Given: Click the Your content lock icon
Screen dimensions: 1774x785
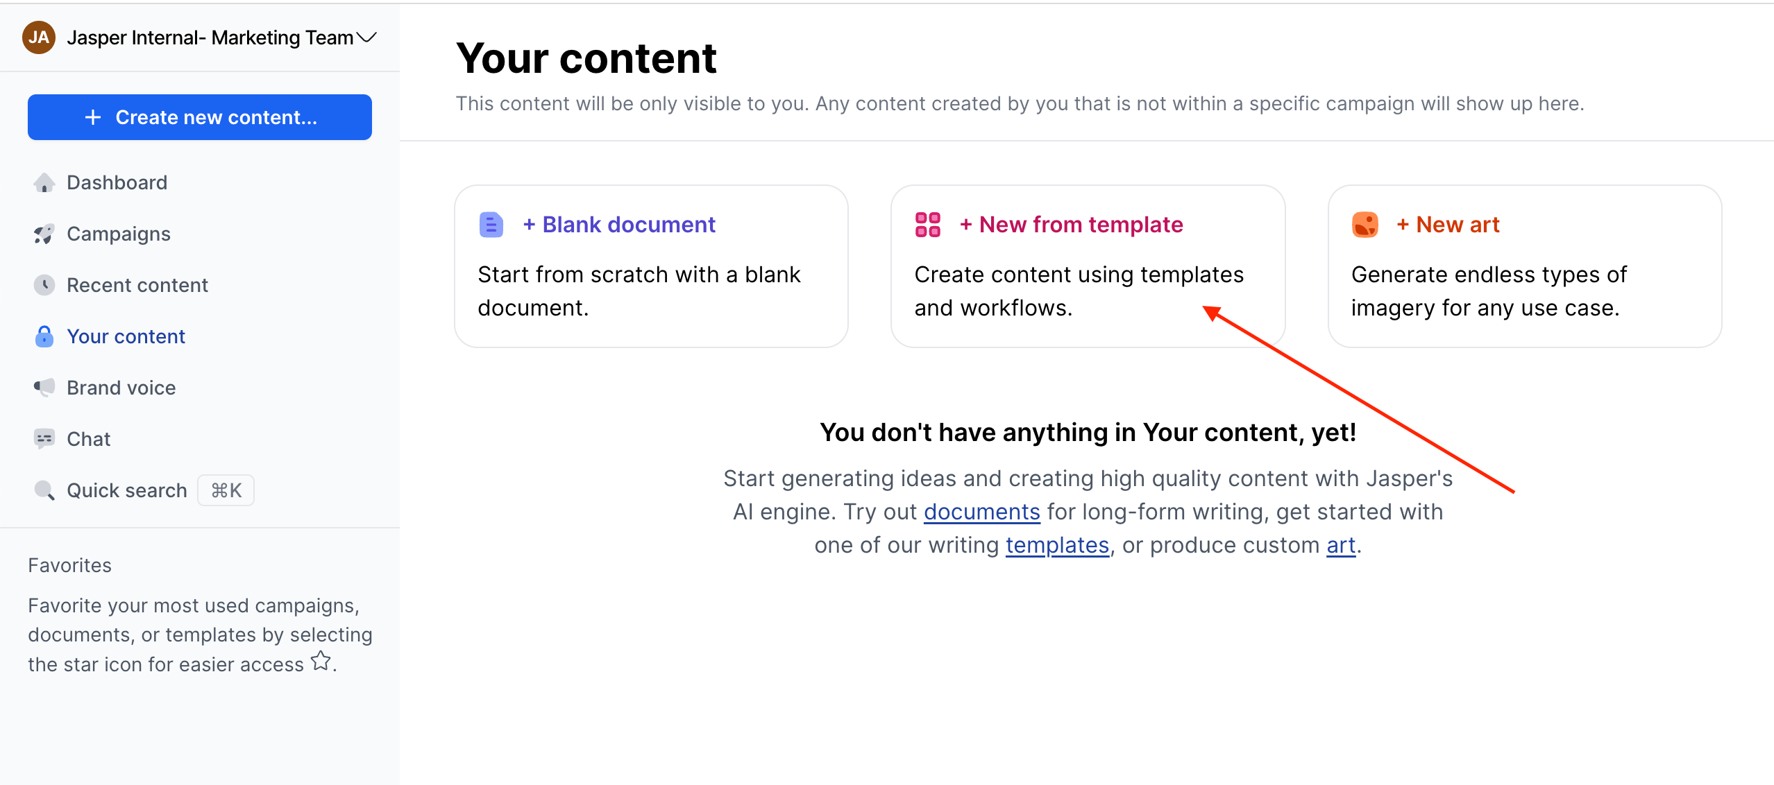Looking at the screenshot, I should 44,336.
